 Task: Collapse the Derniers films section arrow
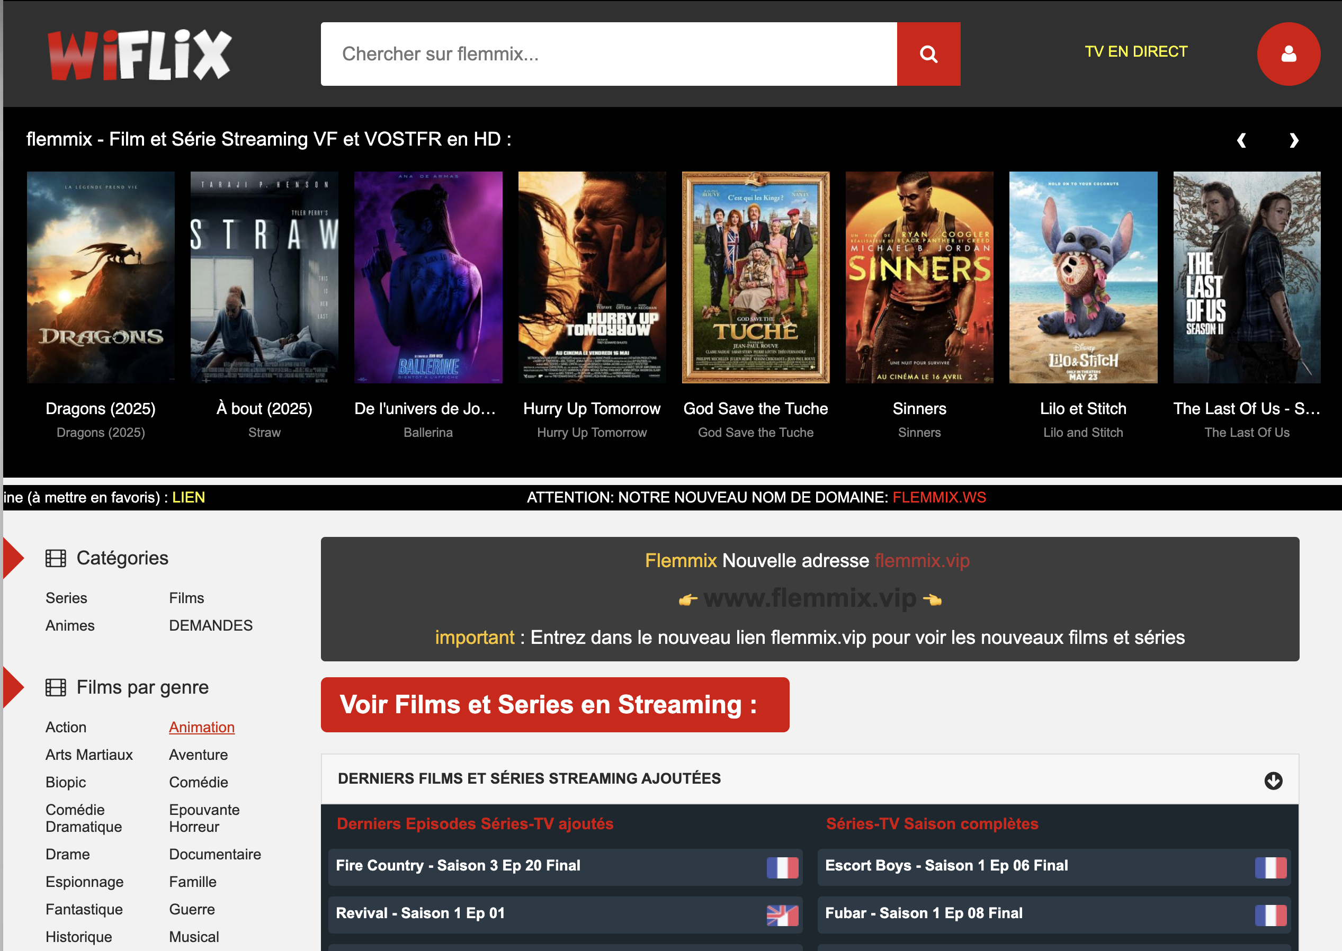(1273, 780)
